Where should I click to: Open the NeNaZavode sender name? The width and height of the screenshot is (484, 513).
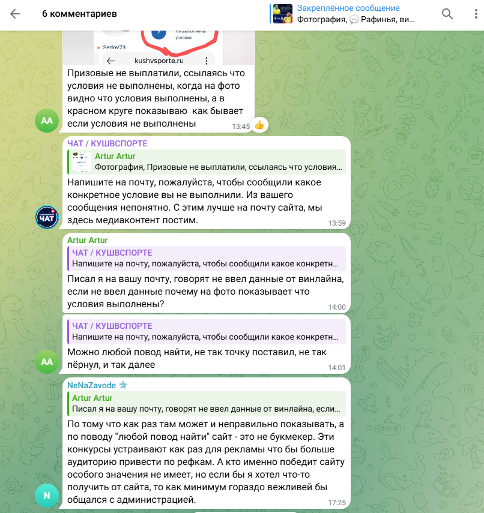(x=91, y=385)
